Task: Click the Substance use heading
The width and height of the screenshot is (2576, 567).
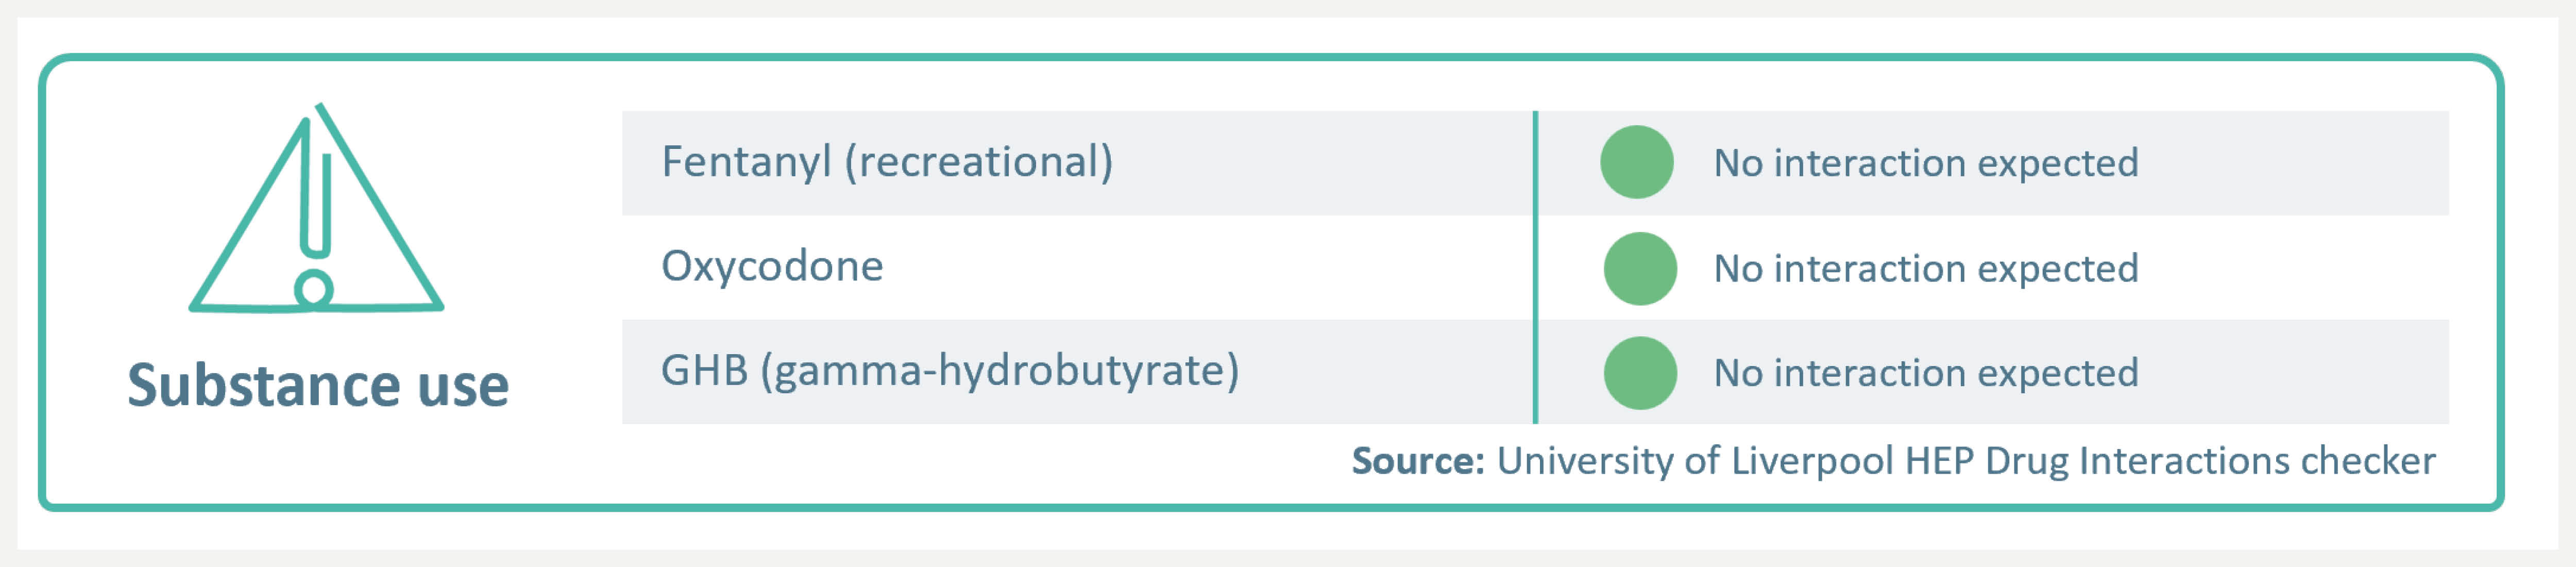Action: point(318,385)
